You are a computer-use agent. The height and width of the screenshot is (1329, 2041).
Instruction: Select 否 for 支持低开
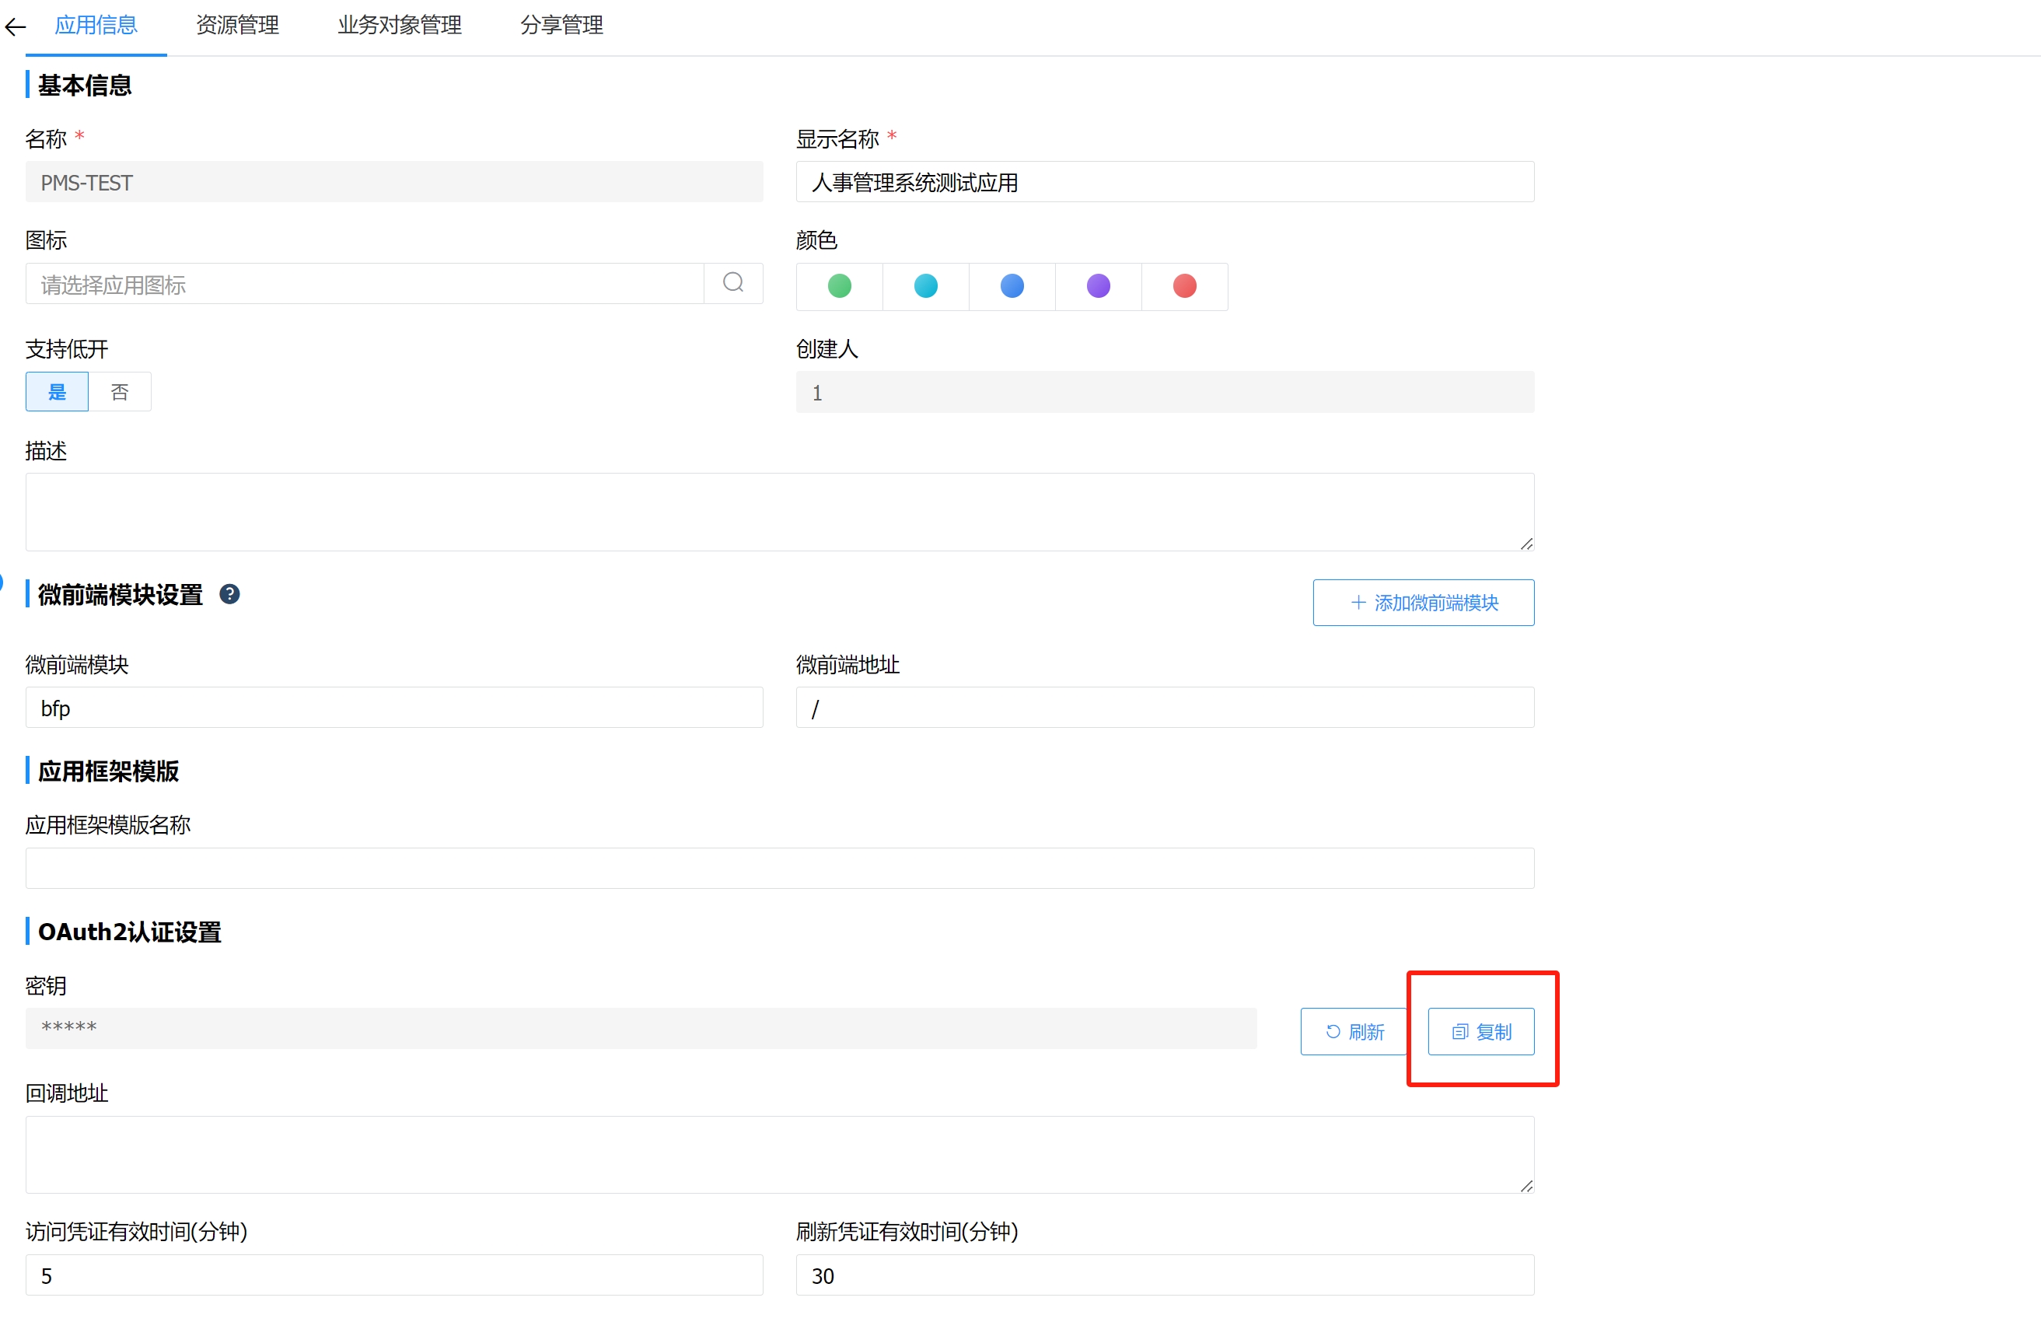tap(119, 392)
